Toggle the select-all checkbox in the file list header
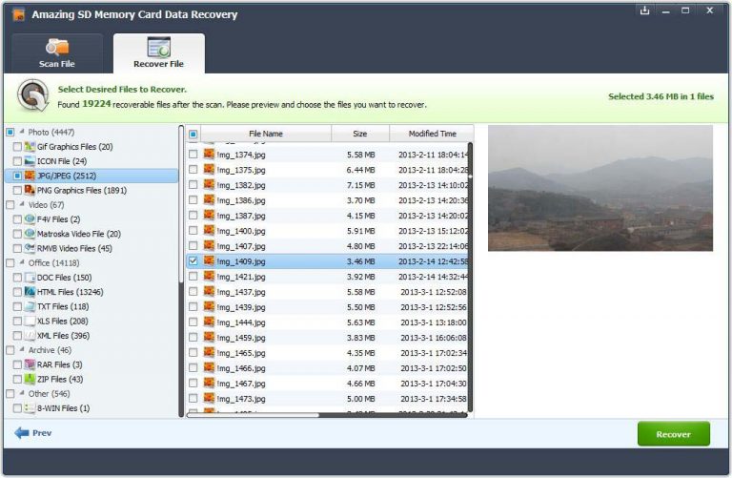732x478 pixels. [193, 135]
